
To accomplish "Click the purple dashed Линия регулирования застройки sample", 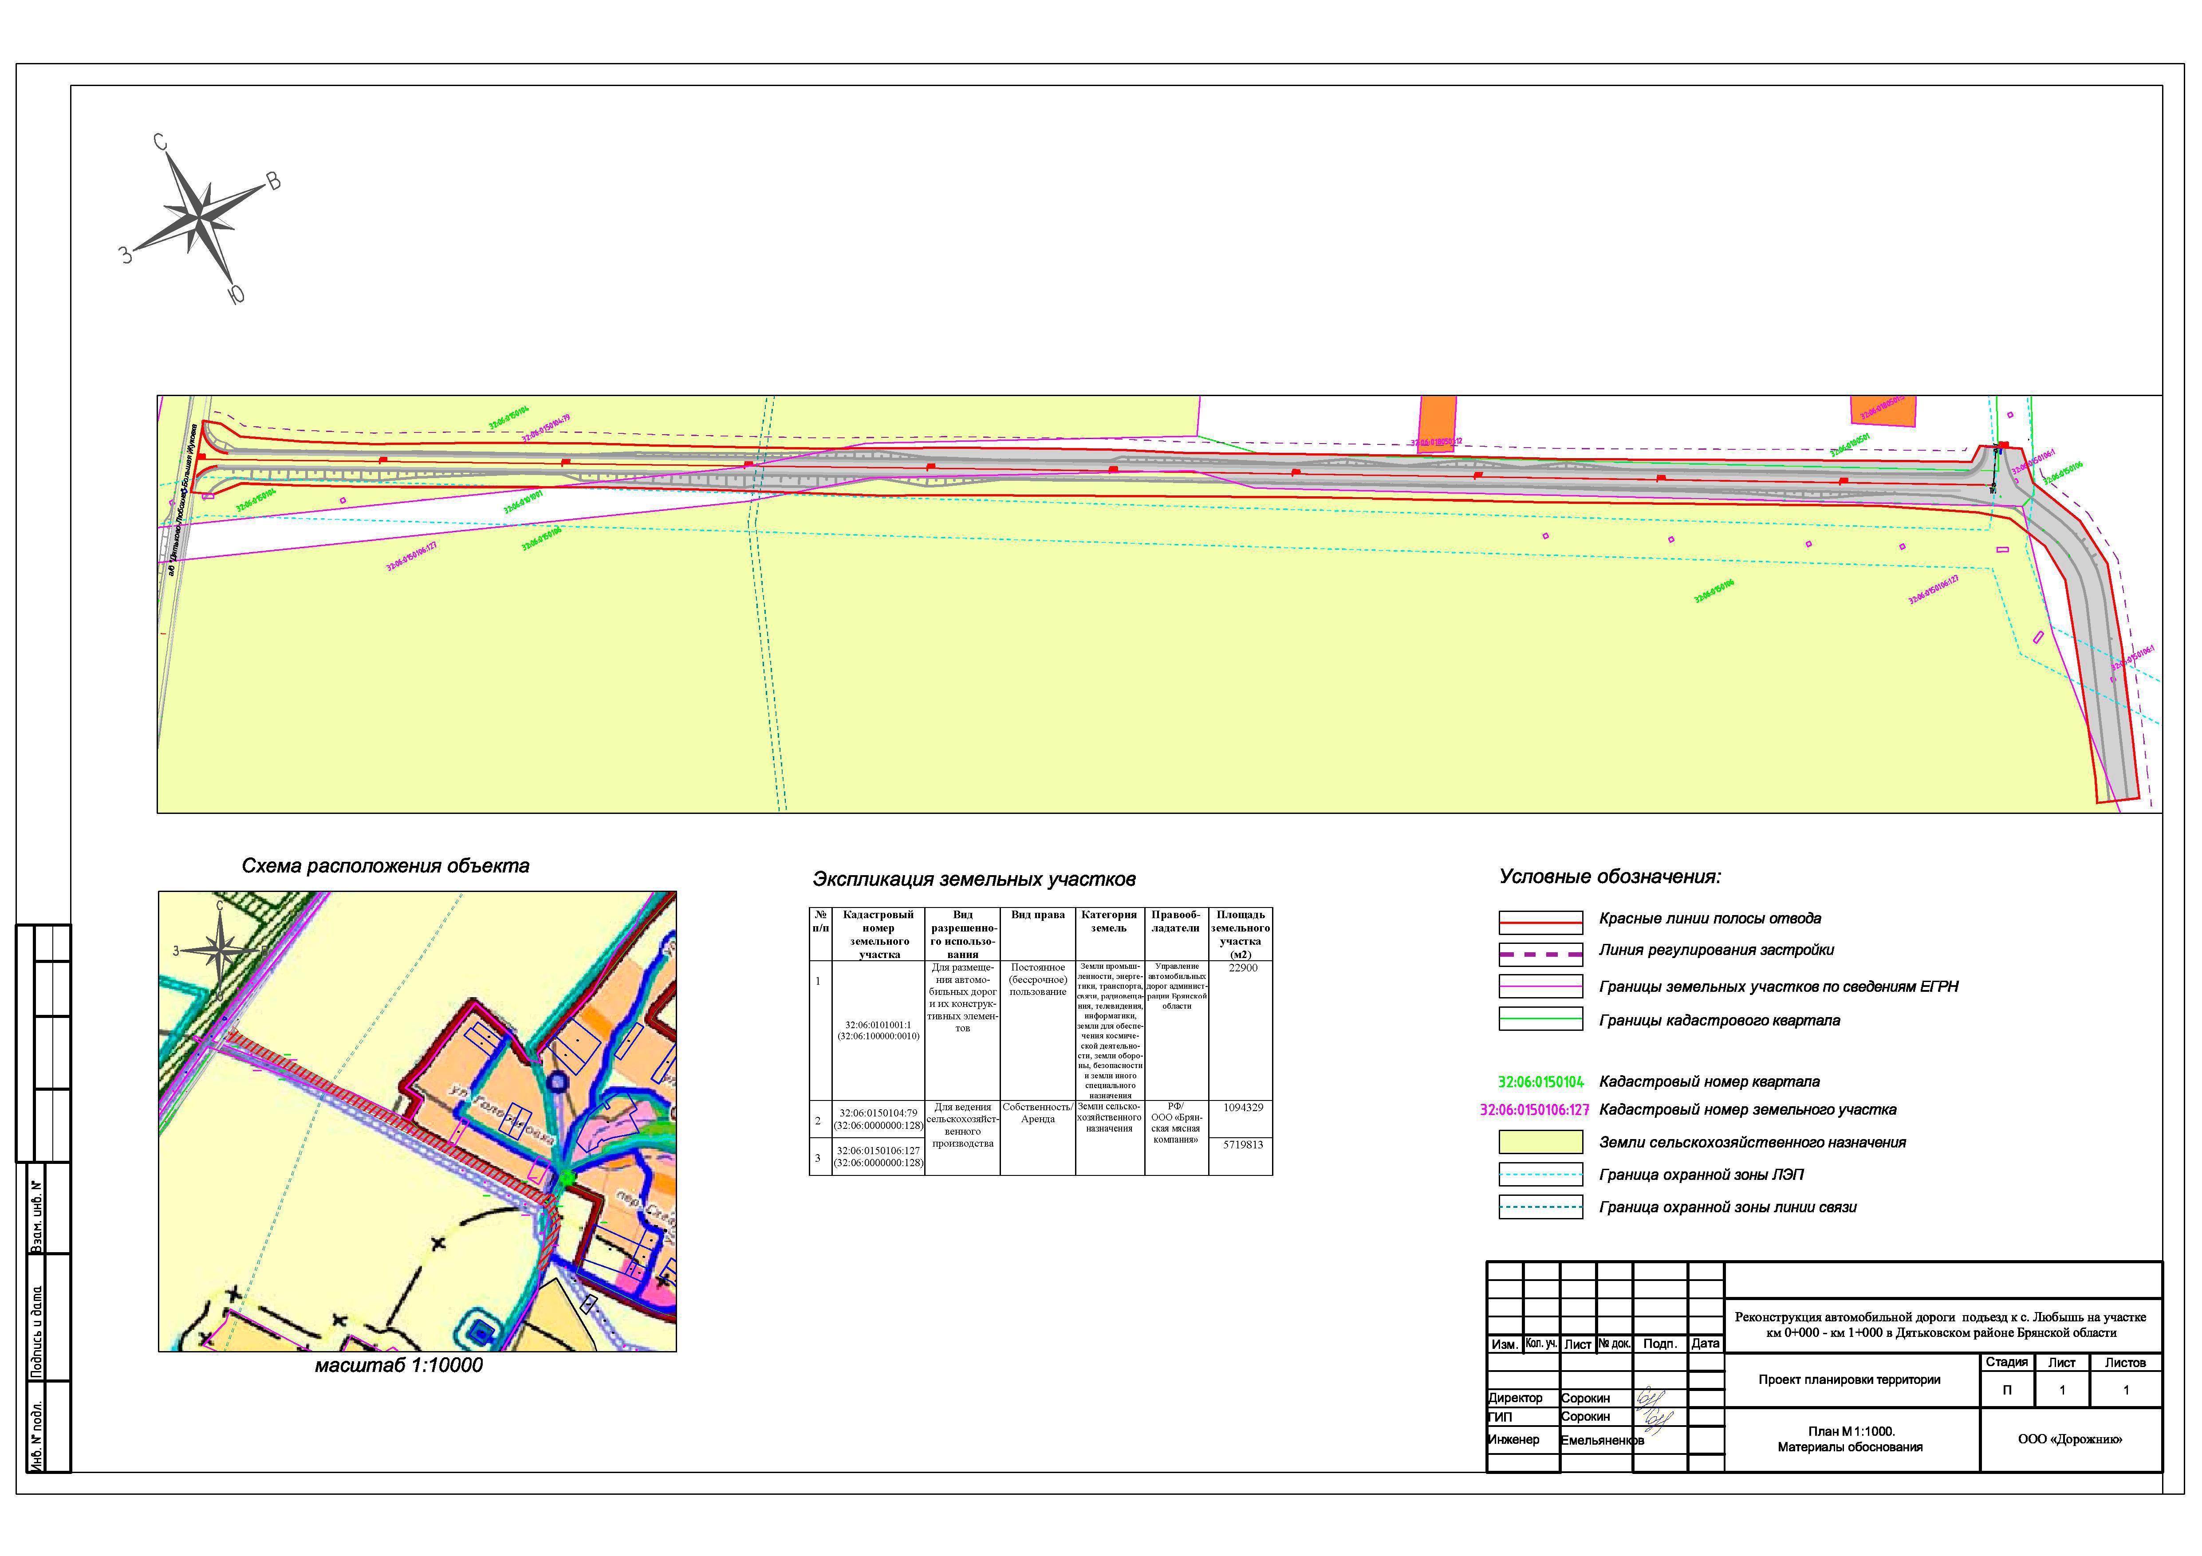I will pos(1540,955).
